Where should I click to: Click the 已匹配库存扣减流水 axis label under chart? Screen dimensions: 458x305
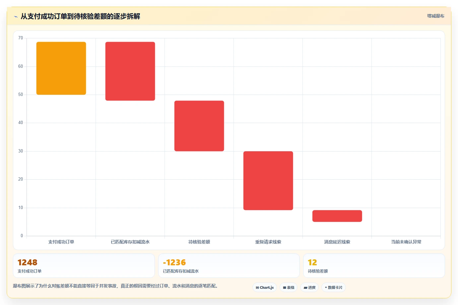(x=130, y=242)
